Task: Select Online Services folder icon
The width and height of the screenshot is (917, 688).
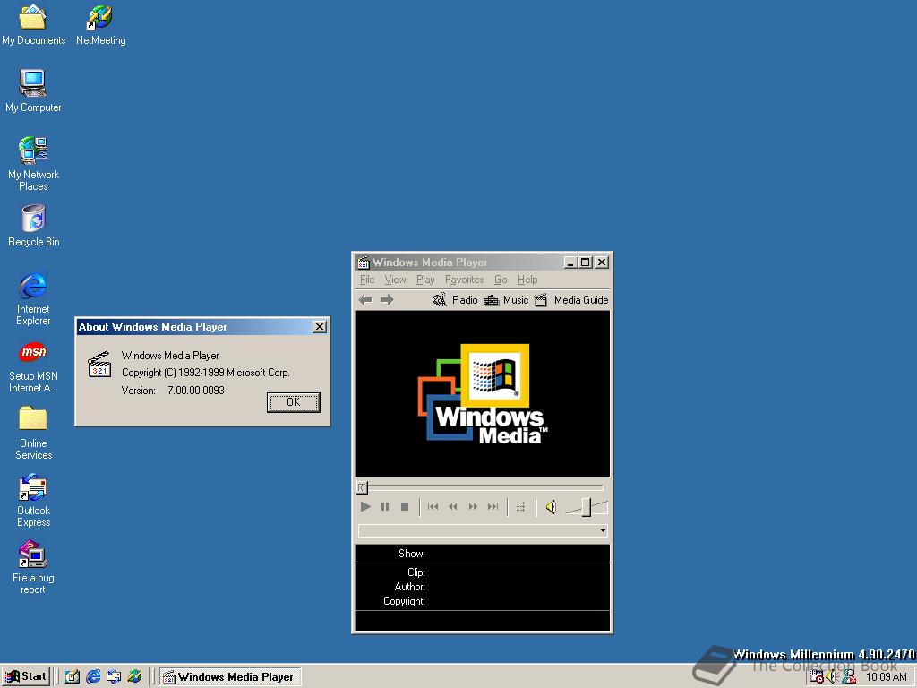Action: coord(33,433)
